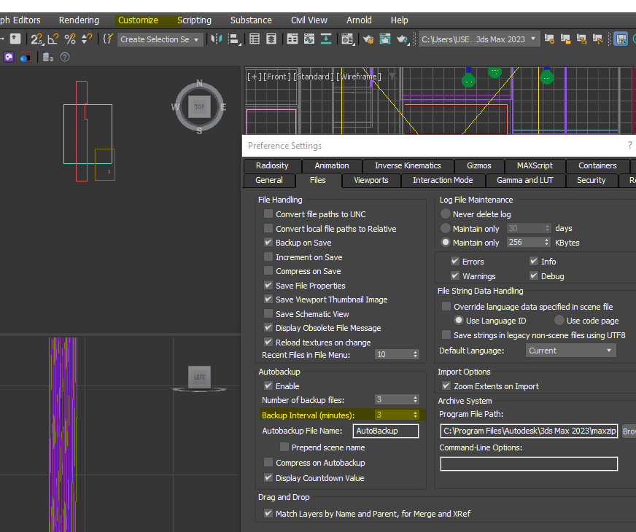This screenshot has width=636, height=532.
Task: Click the Autobackup File Name field
Action: [385, 431]
